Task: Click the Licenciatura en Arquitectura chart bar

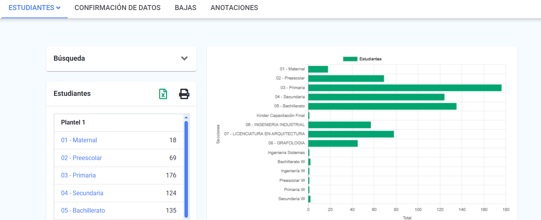Action: pos(351,134)
